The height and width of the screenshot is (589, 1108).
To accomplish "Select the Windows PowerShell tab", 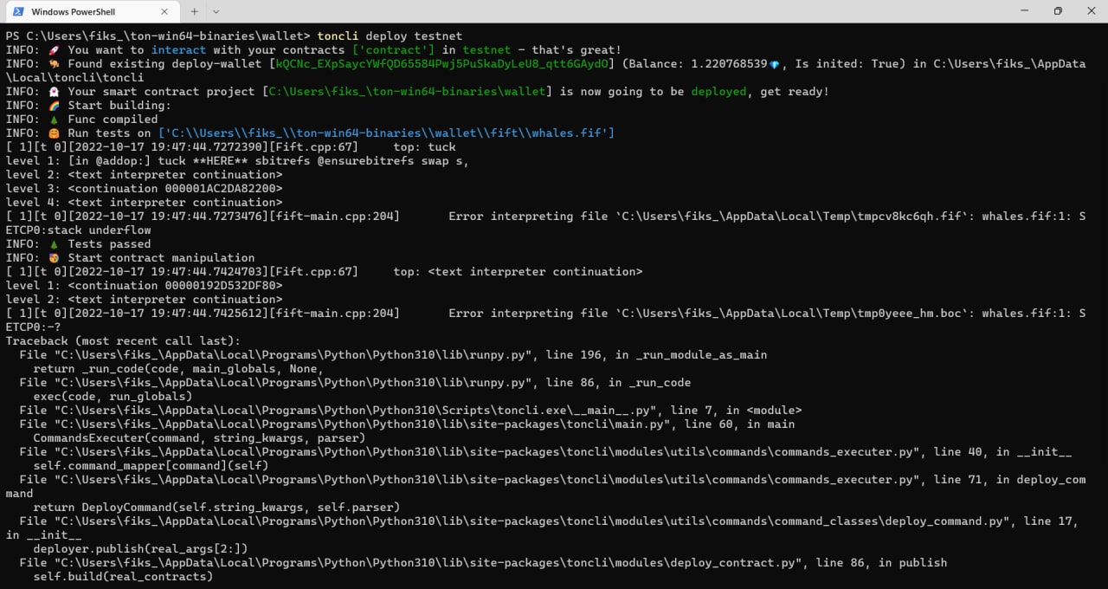I will point(92,11).
